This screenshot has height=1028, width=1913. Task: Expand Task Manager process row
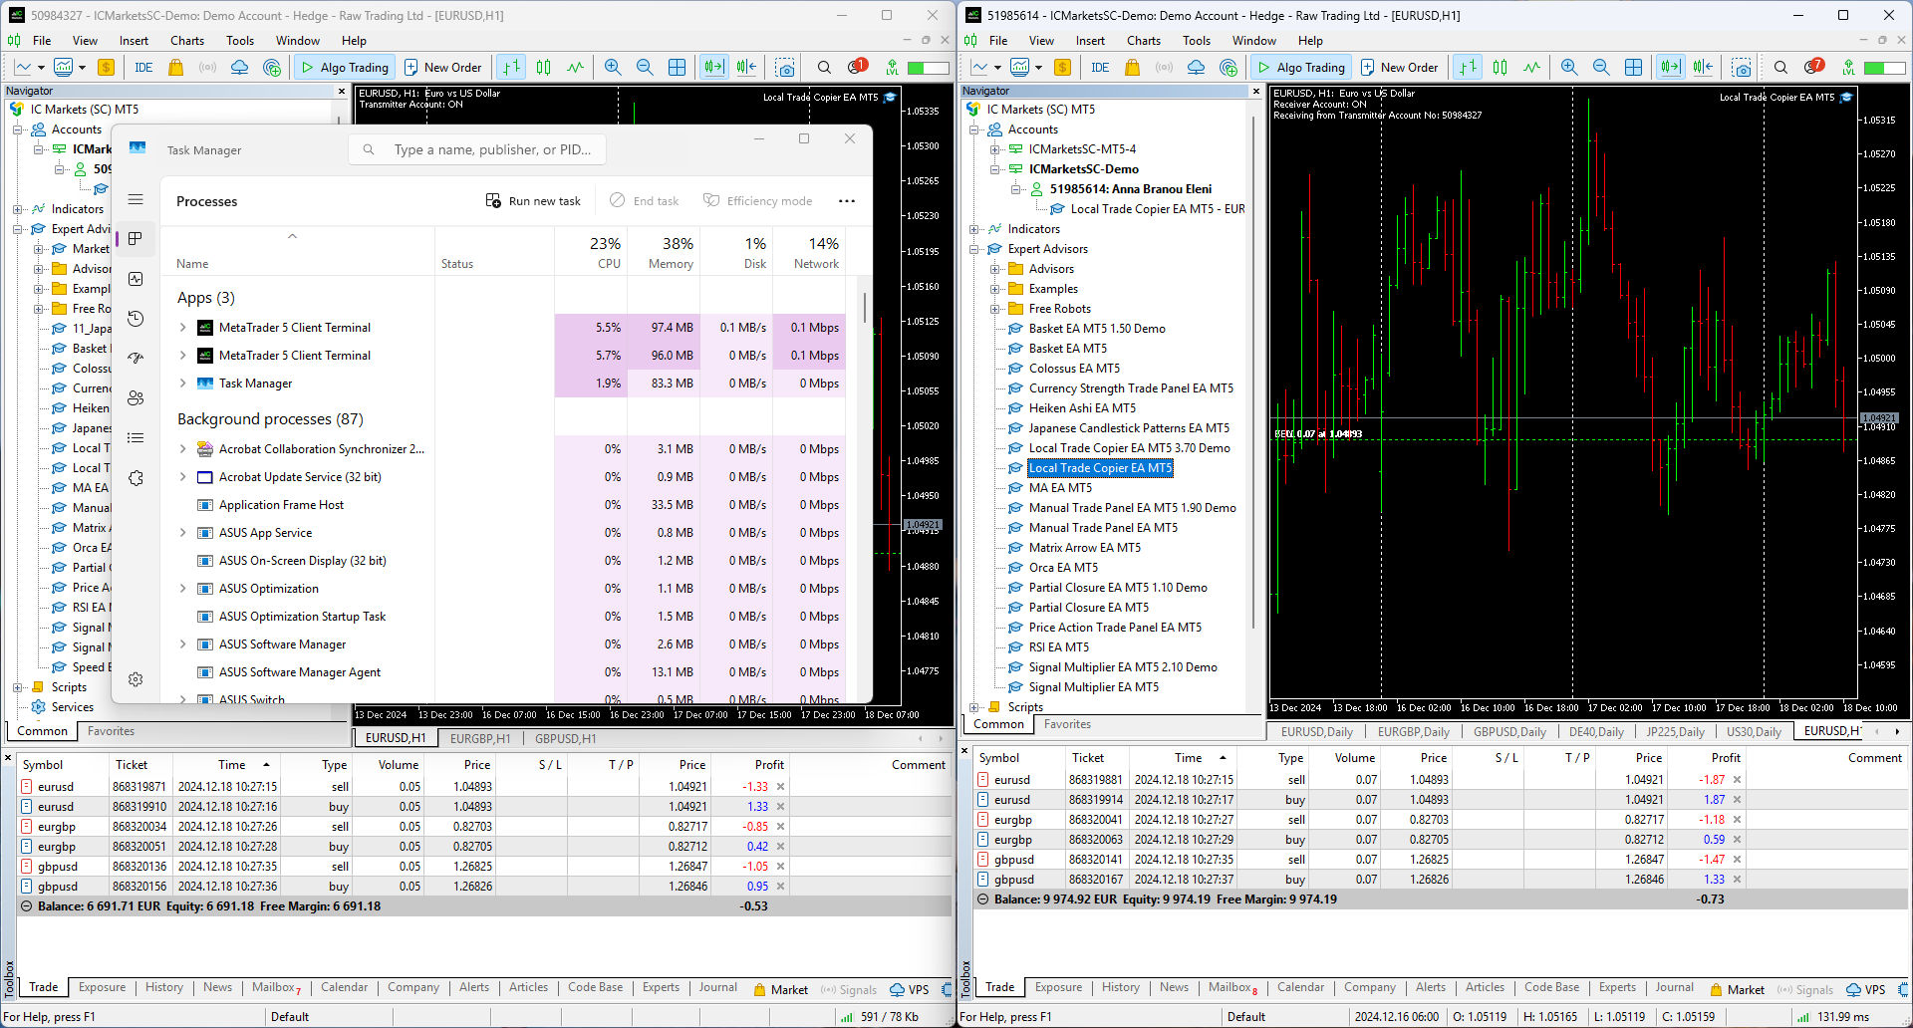pyautogui.click(x=182, y=384)
